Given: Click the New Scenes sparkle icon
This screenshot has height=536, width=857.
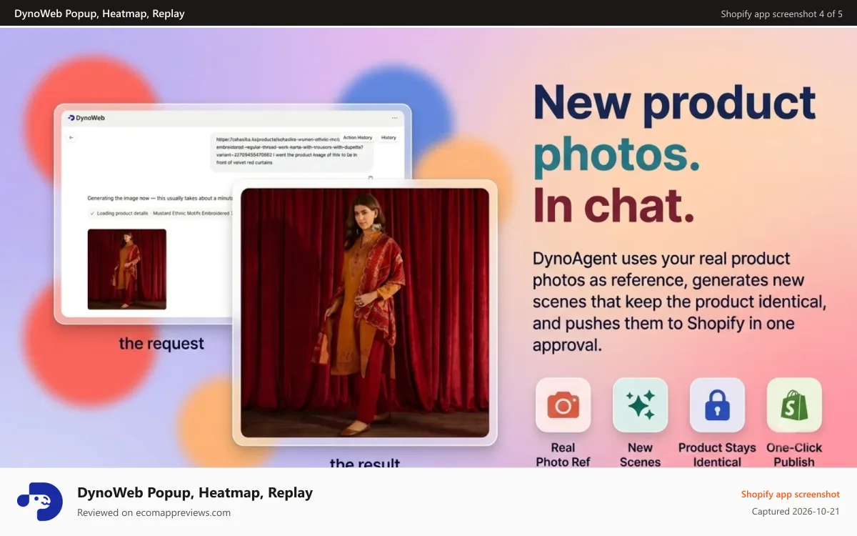Looking at the screenshot, I should (x=640, y=405).
